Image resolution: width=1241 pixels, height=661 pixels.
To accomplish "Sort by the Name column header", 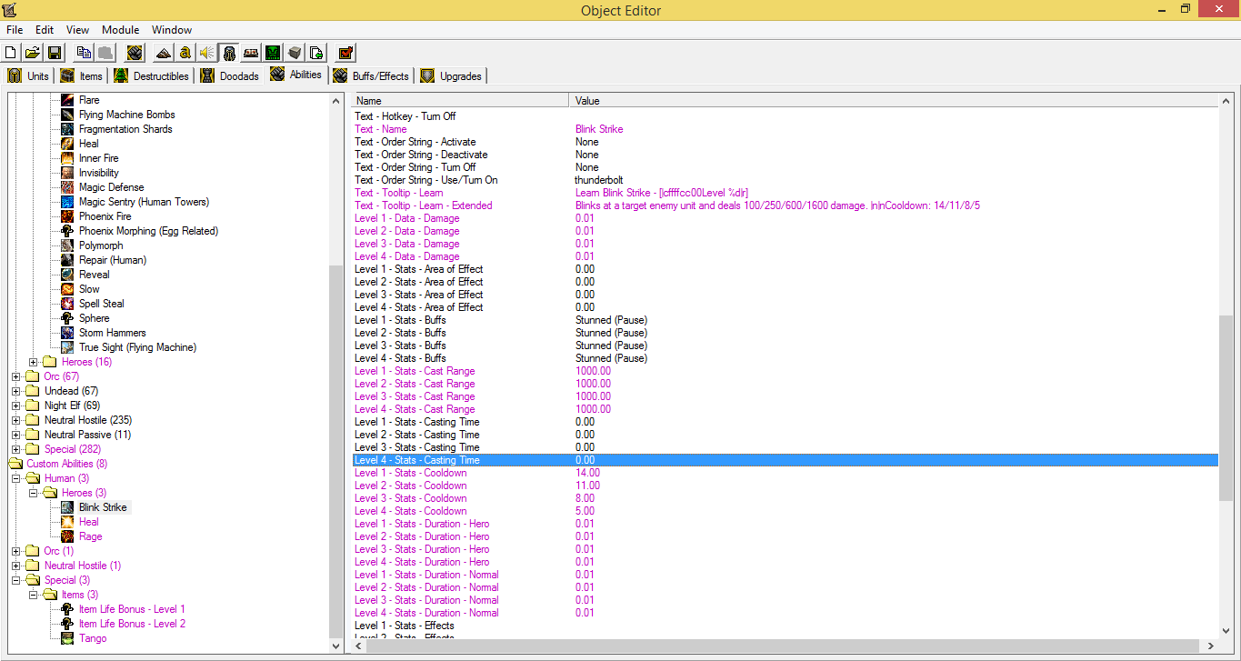I will click(460, 101).
